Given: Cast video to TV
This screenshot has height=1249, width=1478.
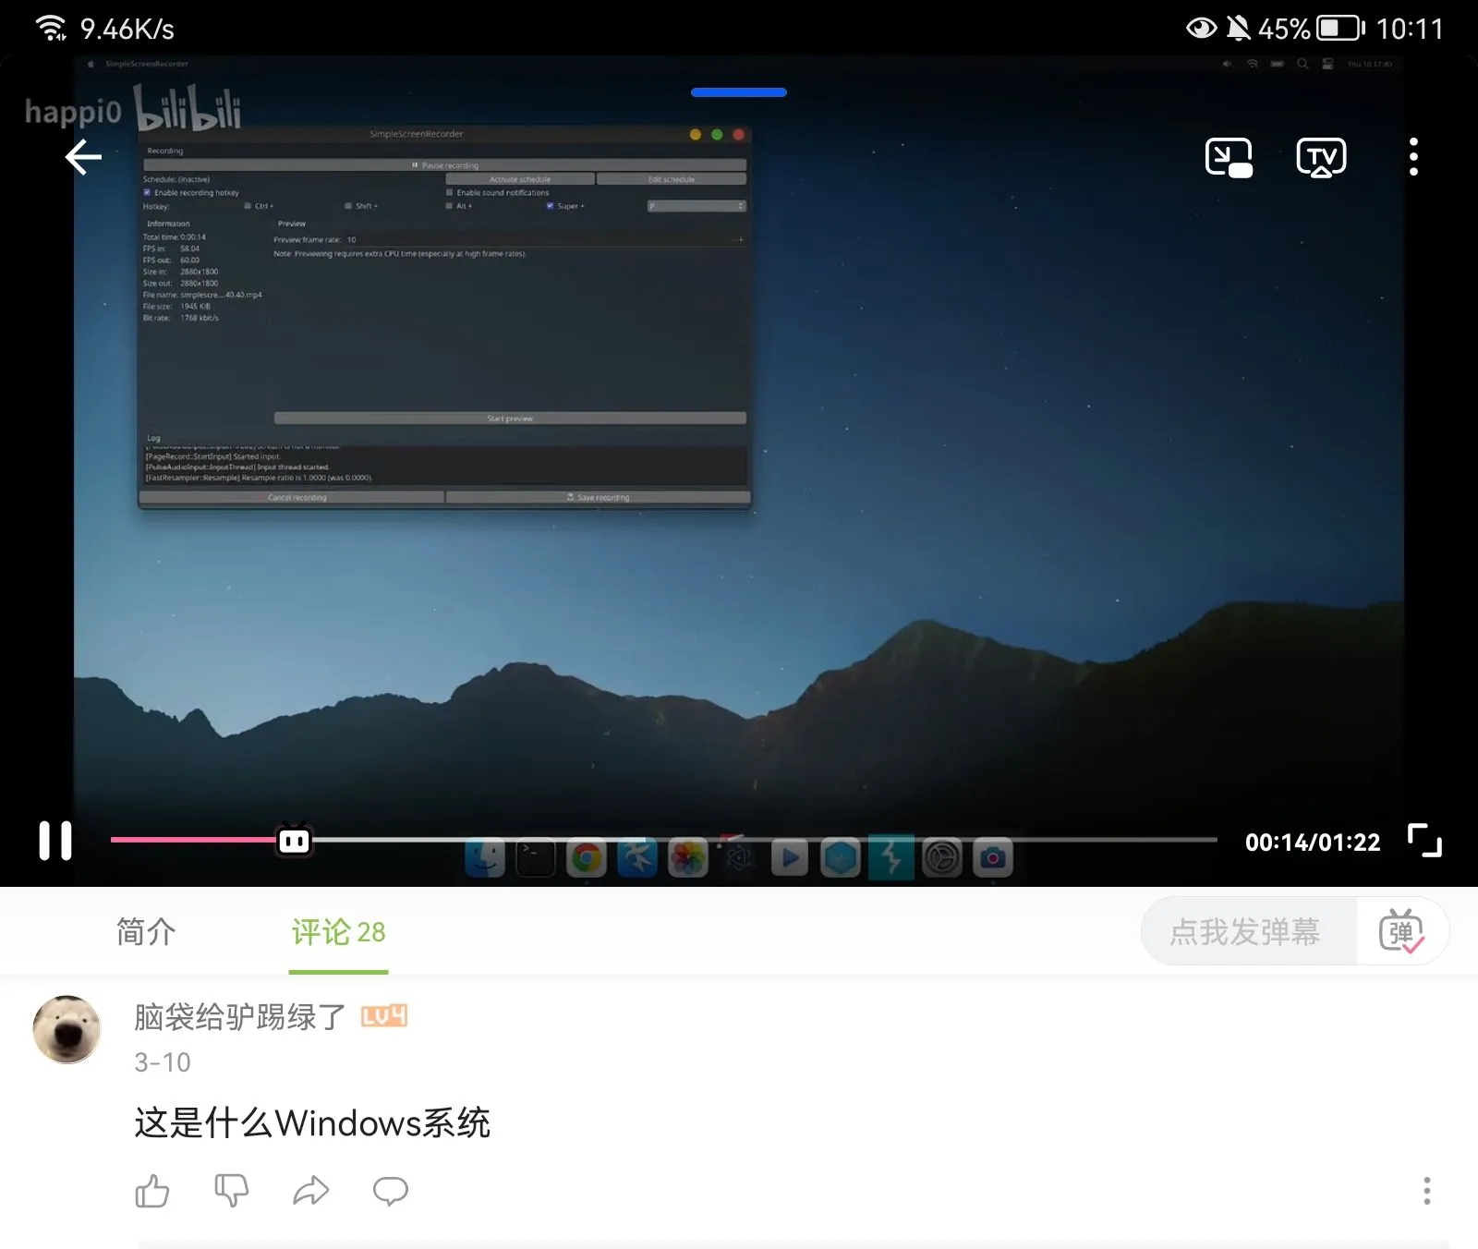Looking at the screenshot, I should tap(1321, 157).
